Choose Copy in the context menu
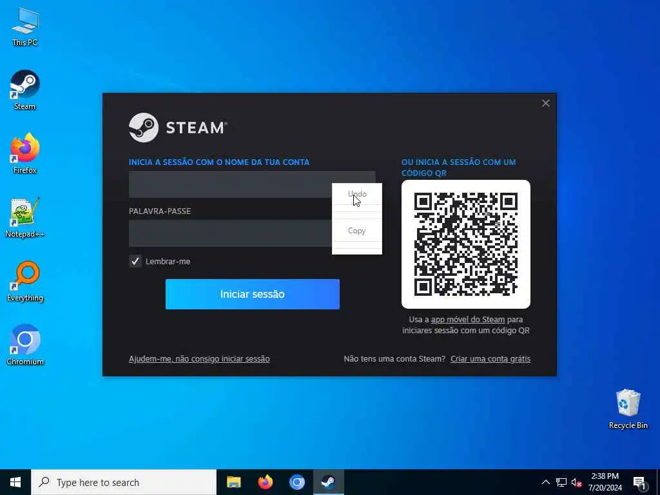 click(357, 231)
